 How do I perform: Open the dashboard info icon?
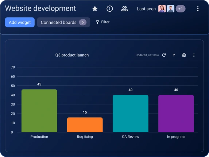pyautogui.click(x=109, y=9)
